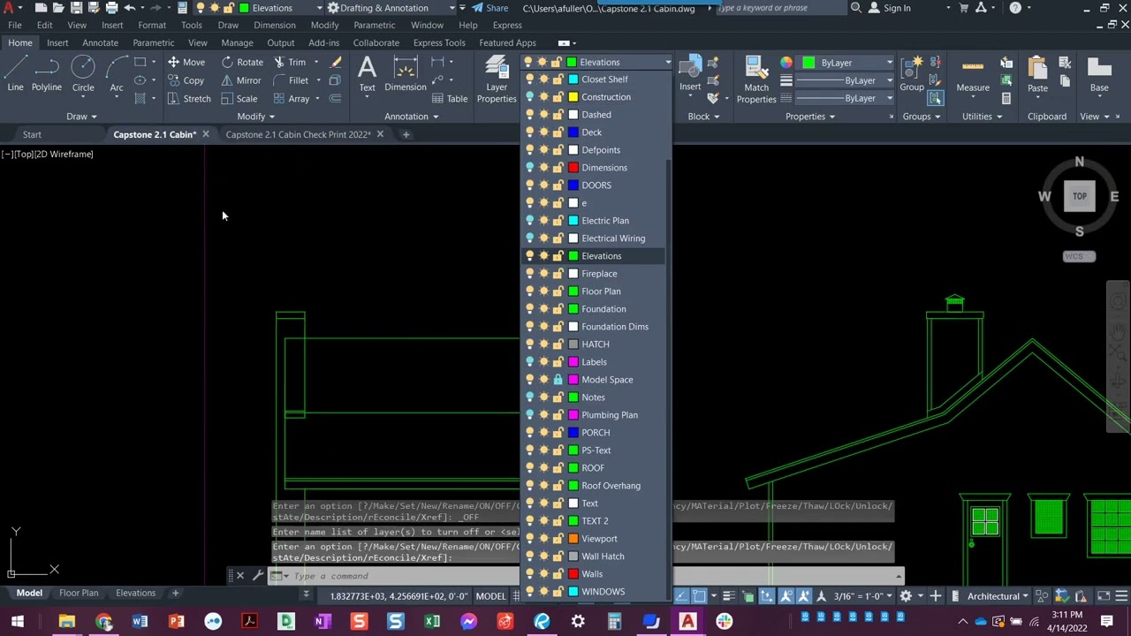Toggle the lightbulb on the Dimensions layer
Screen dimensions: 1131x636
click(x=529, y=168)
